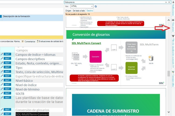
Task: Open the Notificaciones side tab
Action: click(x=173, y=10)
